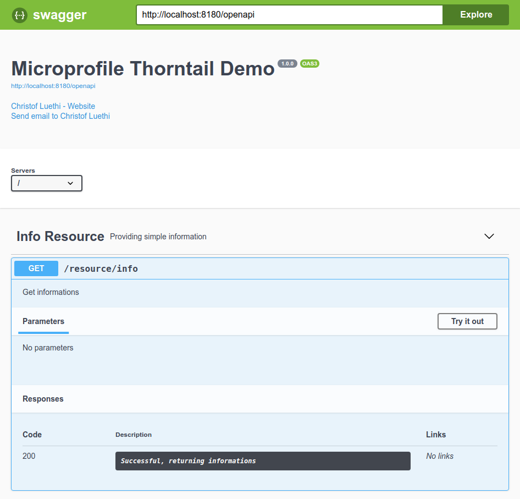This screenshot has width=520, height=499.
Task: Collapse the Info Resource section chevron
Action: (489, 237)
